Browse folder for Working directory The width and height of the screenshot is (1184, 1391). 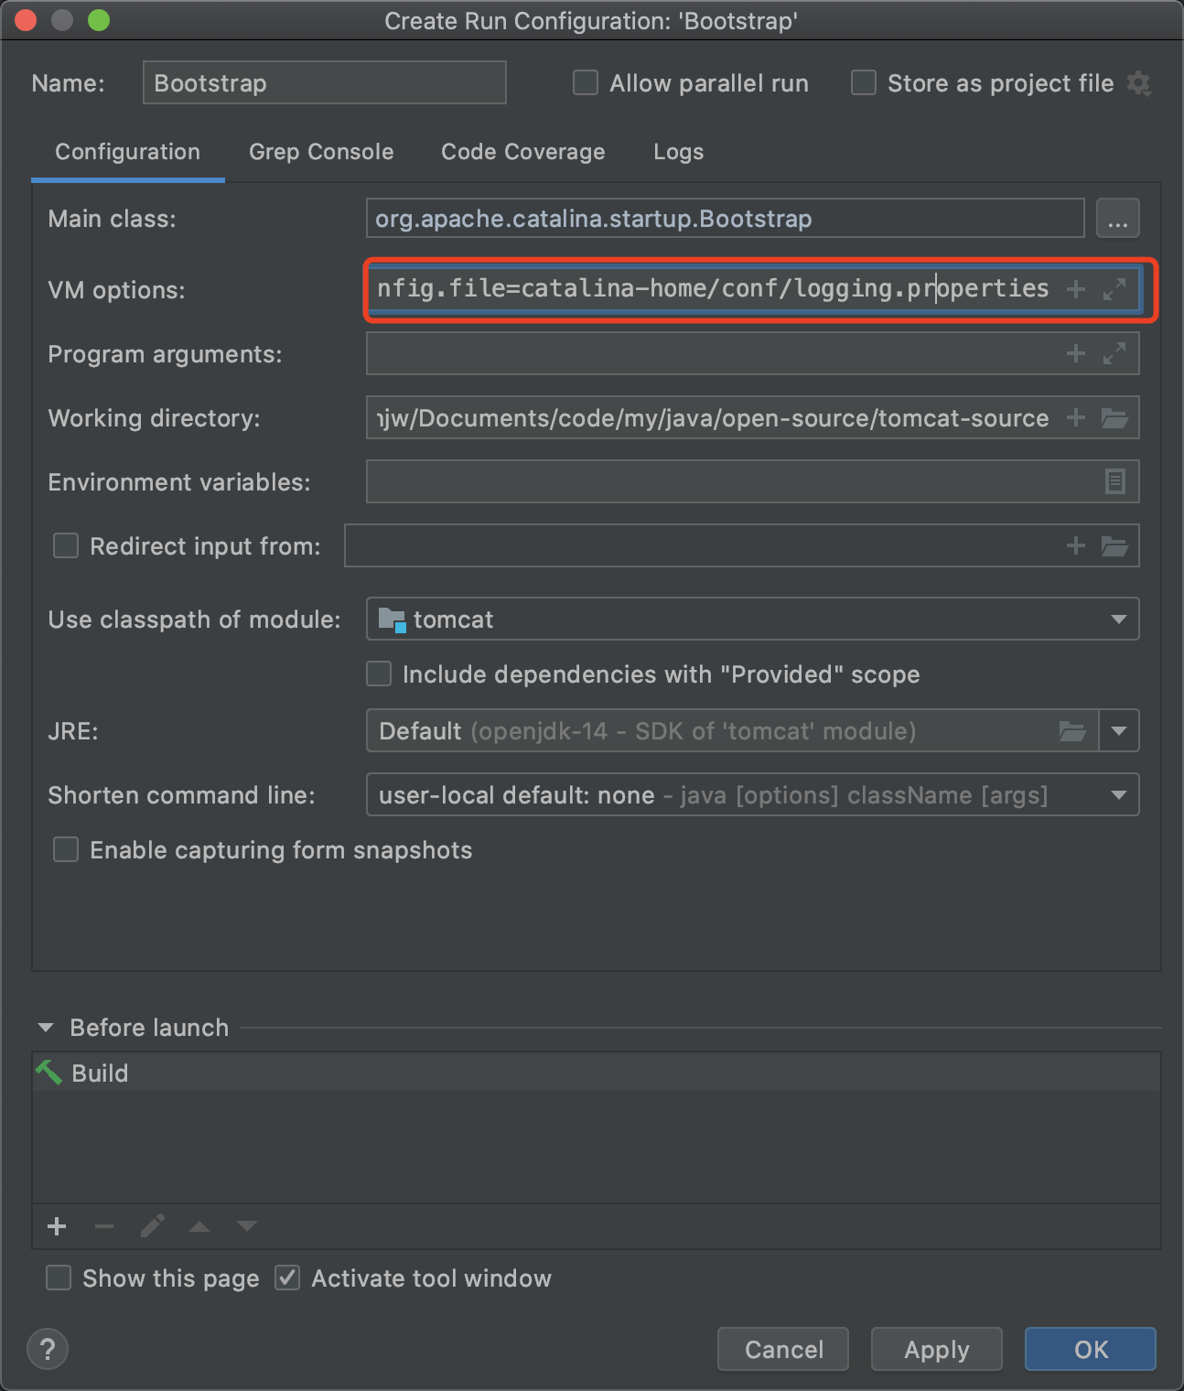[x=1114, y=418]
